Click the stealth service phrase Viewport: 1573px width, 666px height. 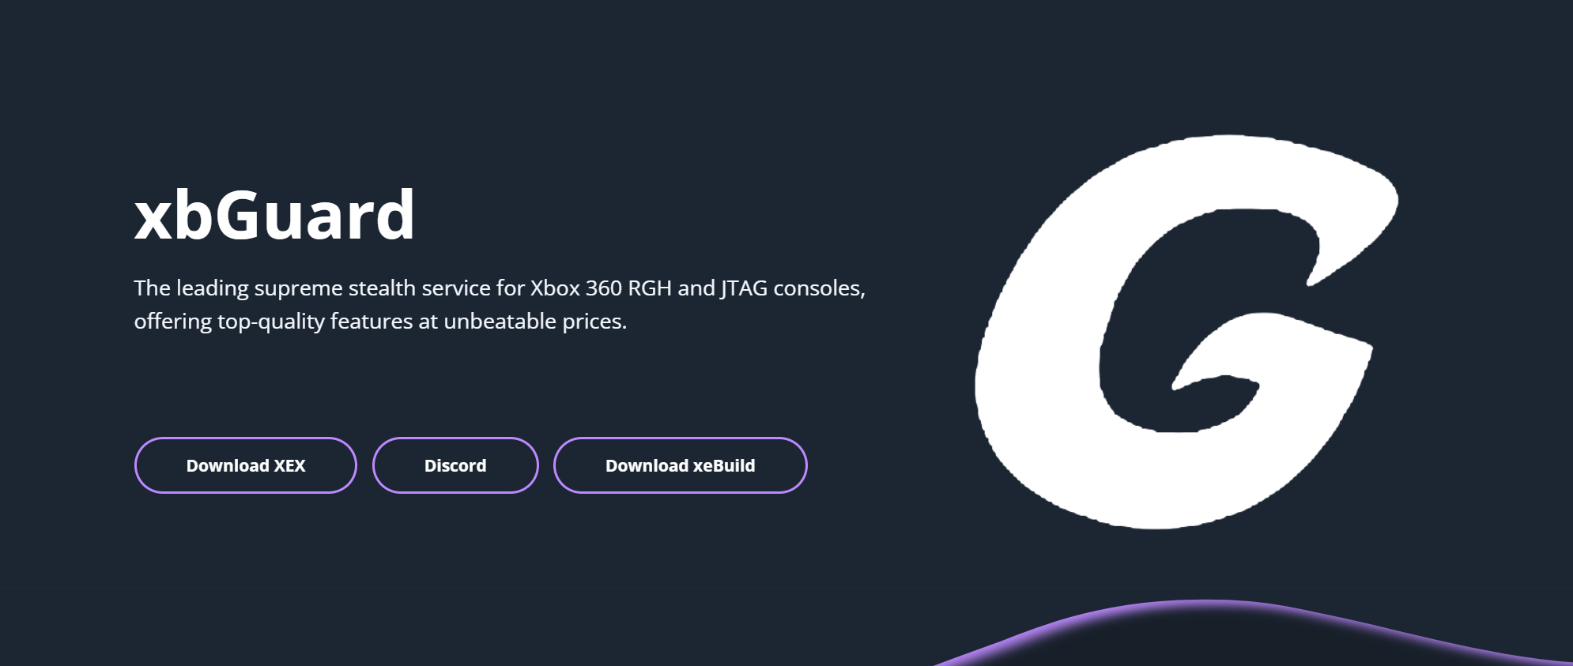(x=419, y=288)
